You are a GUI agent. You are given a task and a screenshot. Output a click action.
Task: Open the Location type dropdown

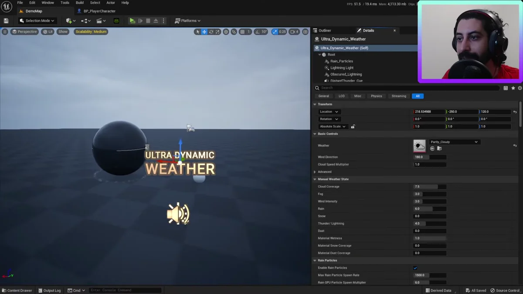pos(329,112)
